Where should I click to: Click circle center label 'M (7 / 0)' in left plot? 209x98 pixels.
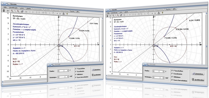tap(77, 46)
